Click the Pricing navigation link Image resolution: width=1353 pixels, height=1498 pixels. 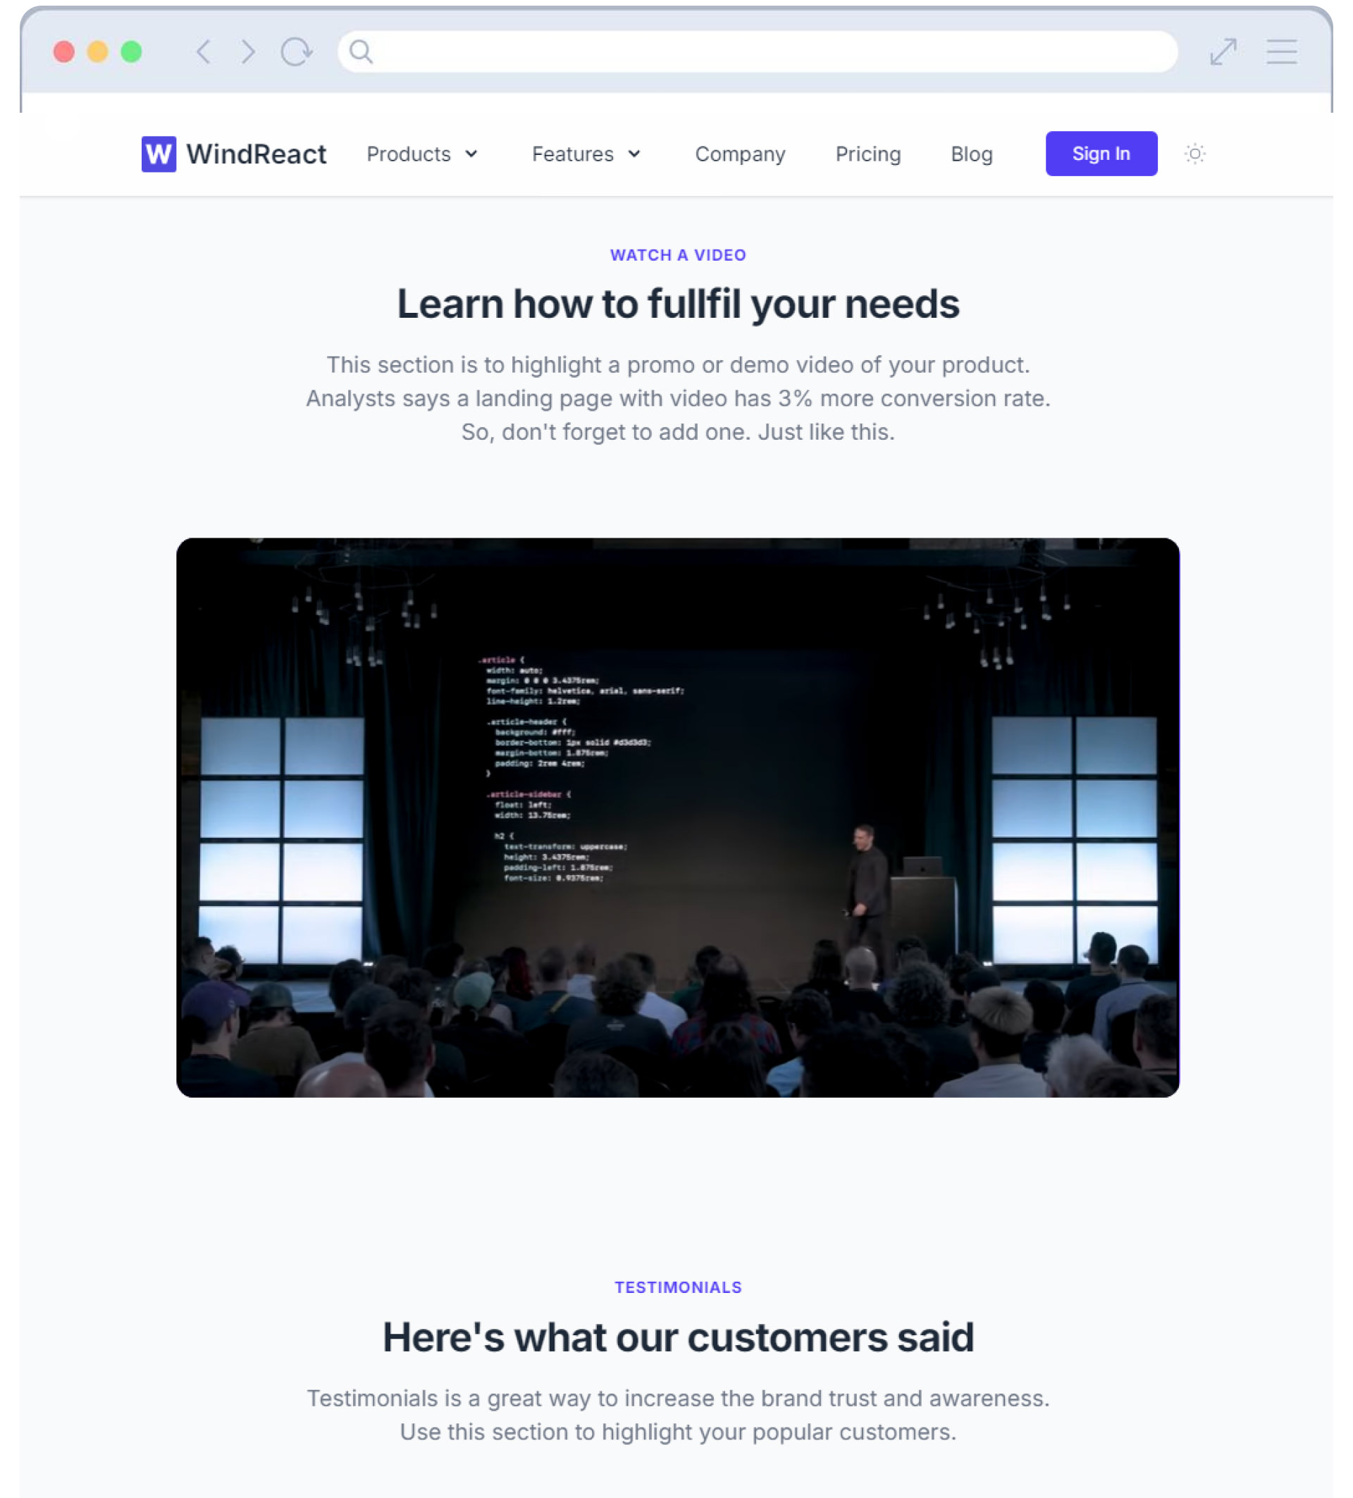coord(867,153)
